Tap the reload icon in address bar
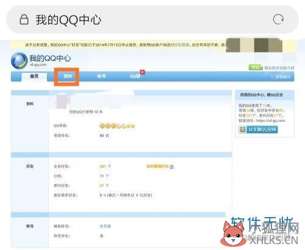 278,20
